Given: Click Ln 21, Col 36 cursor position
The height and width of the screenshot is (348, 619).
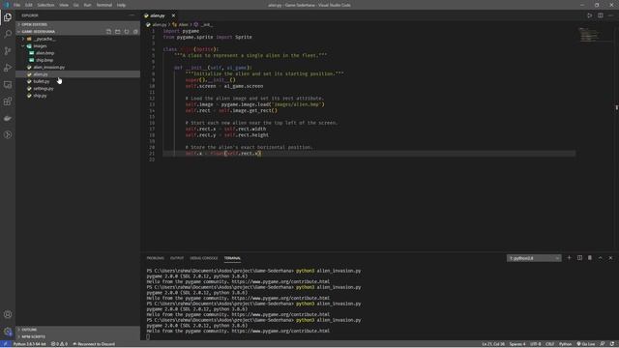Looking at the screenshot, I should pos(493,344).
